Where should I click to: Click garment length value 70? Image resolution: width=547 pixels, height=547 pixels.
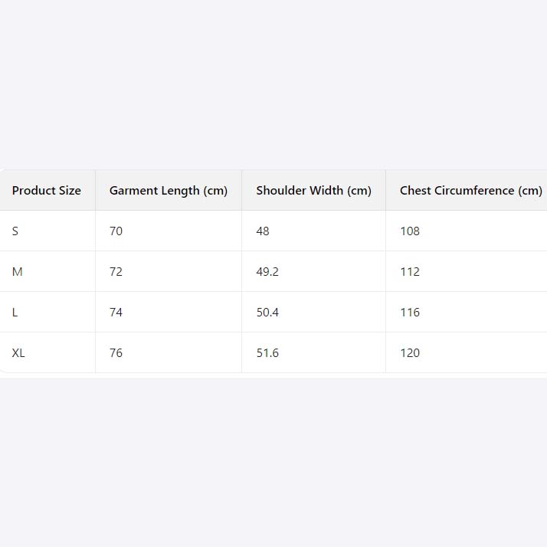[116, 231]
